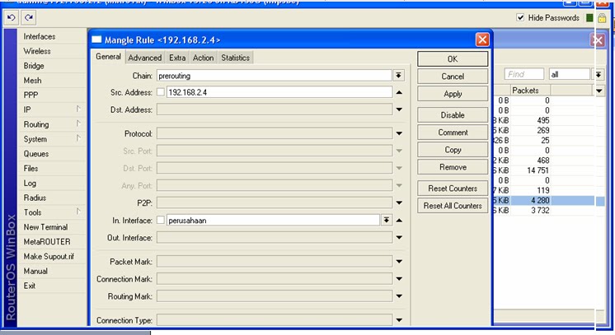Click the Reset Counters button
Image resolution: width=615 pixels, height=335 pixels.
[x=453, y=188]
